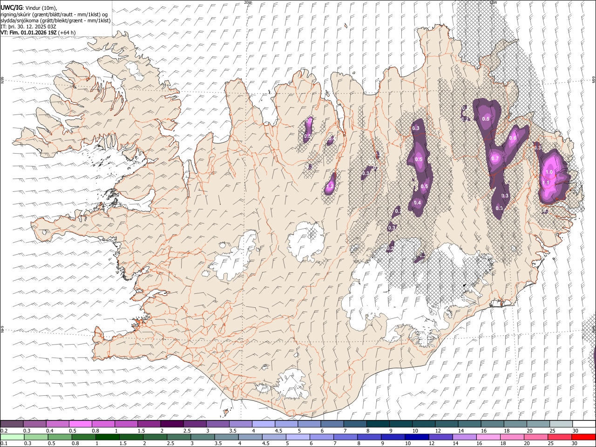This screenshot has width=596, height=447.
Task: Click the 1.0 snowfall value in the east
Action: (549, 172)
